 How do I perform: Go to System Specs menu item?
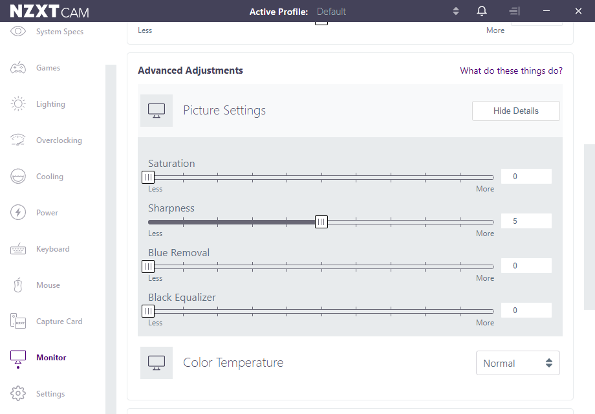[59, 32]
